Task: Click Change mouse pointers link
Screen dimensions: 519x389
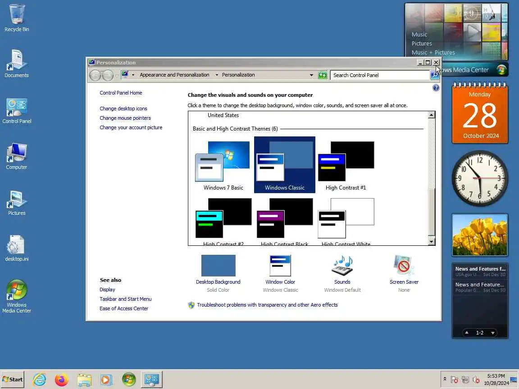Action: (125, 118)
